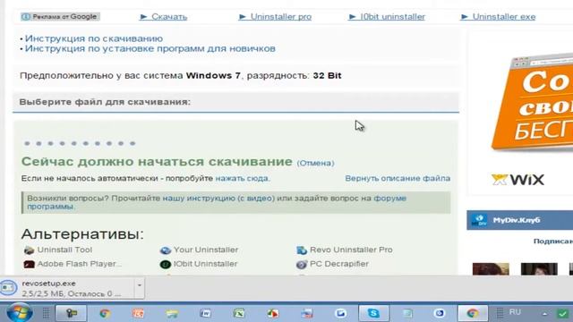Screen dimensions: 573x322
Task: Open Uninstall Tool alternative link
Action: tap(64, 250)
